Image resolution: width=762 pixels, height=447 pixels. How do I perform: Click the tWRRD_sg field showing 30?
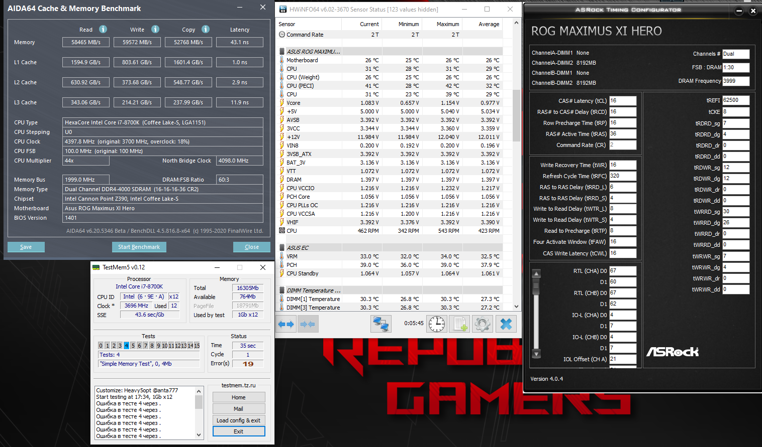pos(736,212)
